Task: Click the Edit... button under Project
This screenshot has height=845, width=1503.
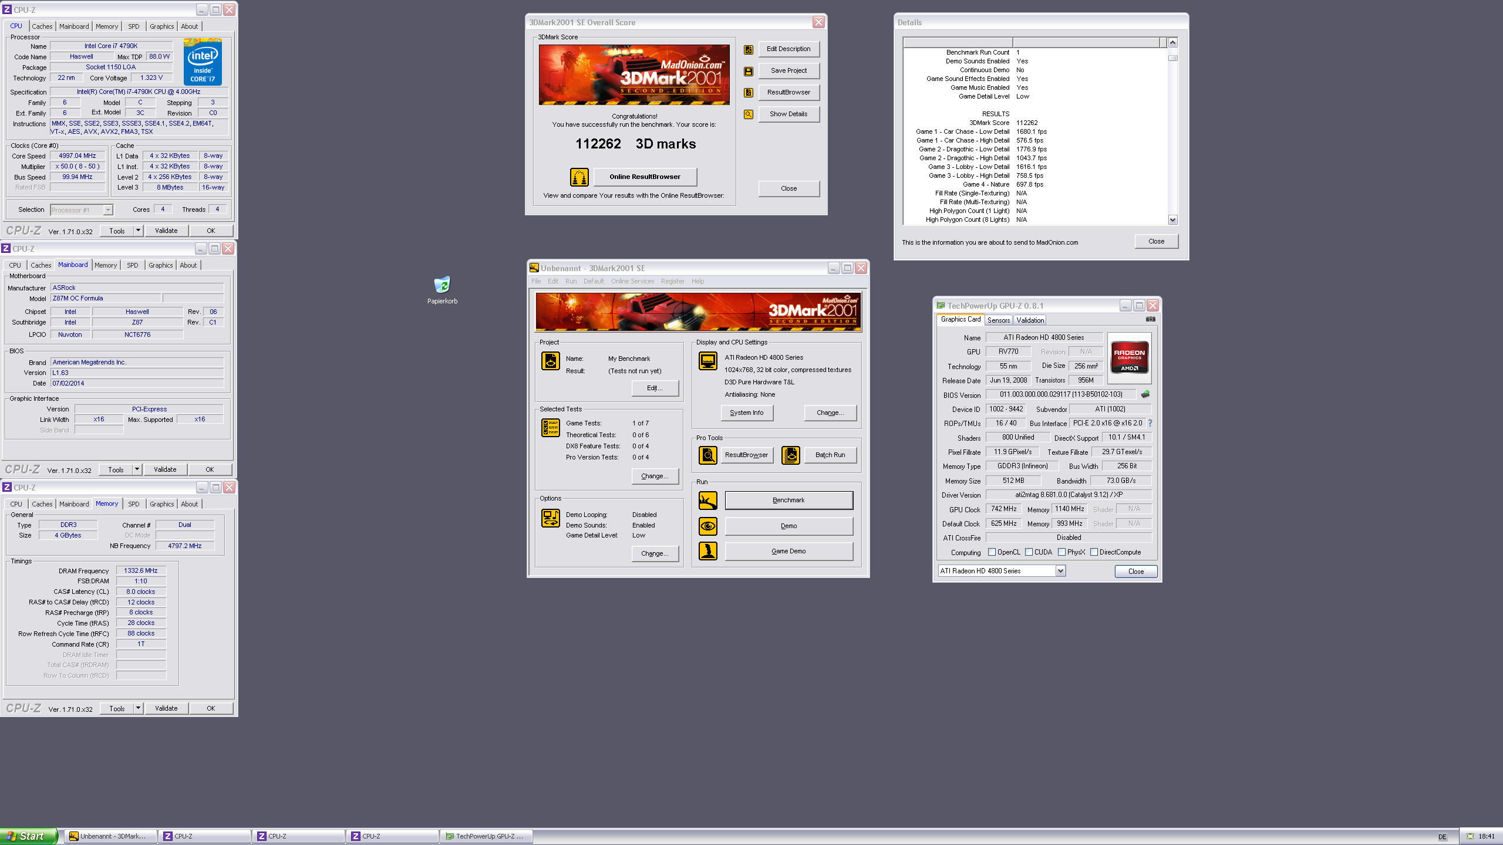Action: click(x=655, y=388)
